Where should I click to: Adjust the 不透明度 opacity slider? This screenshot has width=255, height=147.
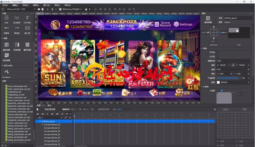pyautogui.click(x=228, y=78)
